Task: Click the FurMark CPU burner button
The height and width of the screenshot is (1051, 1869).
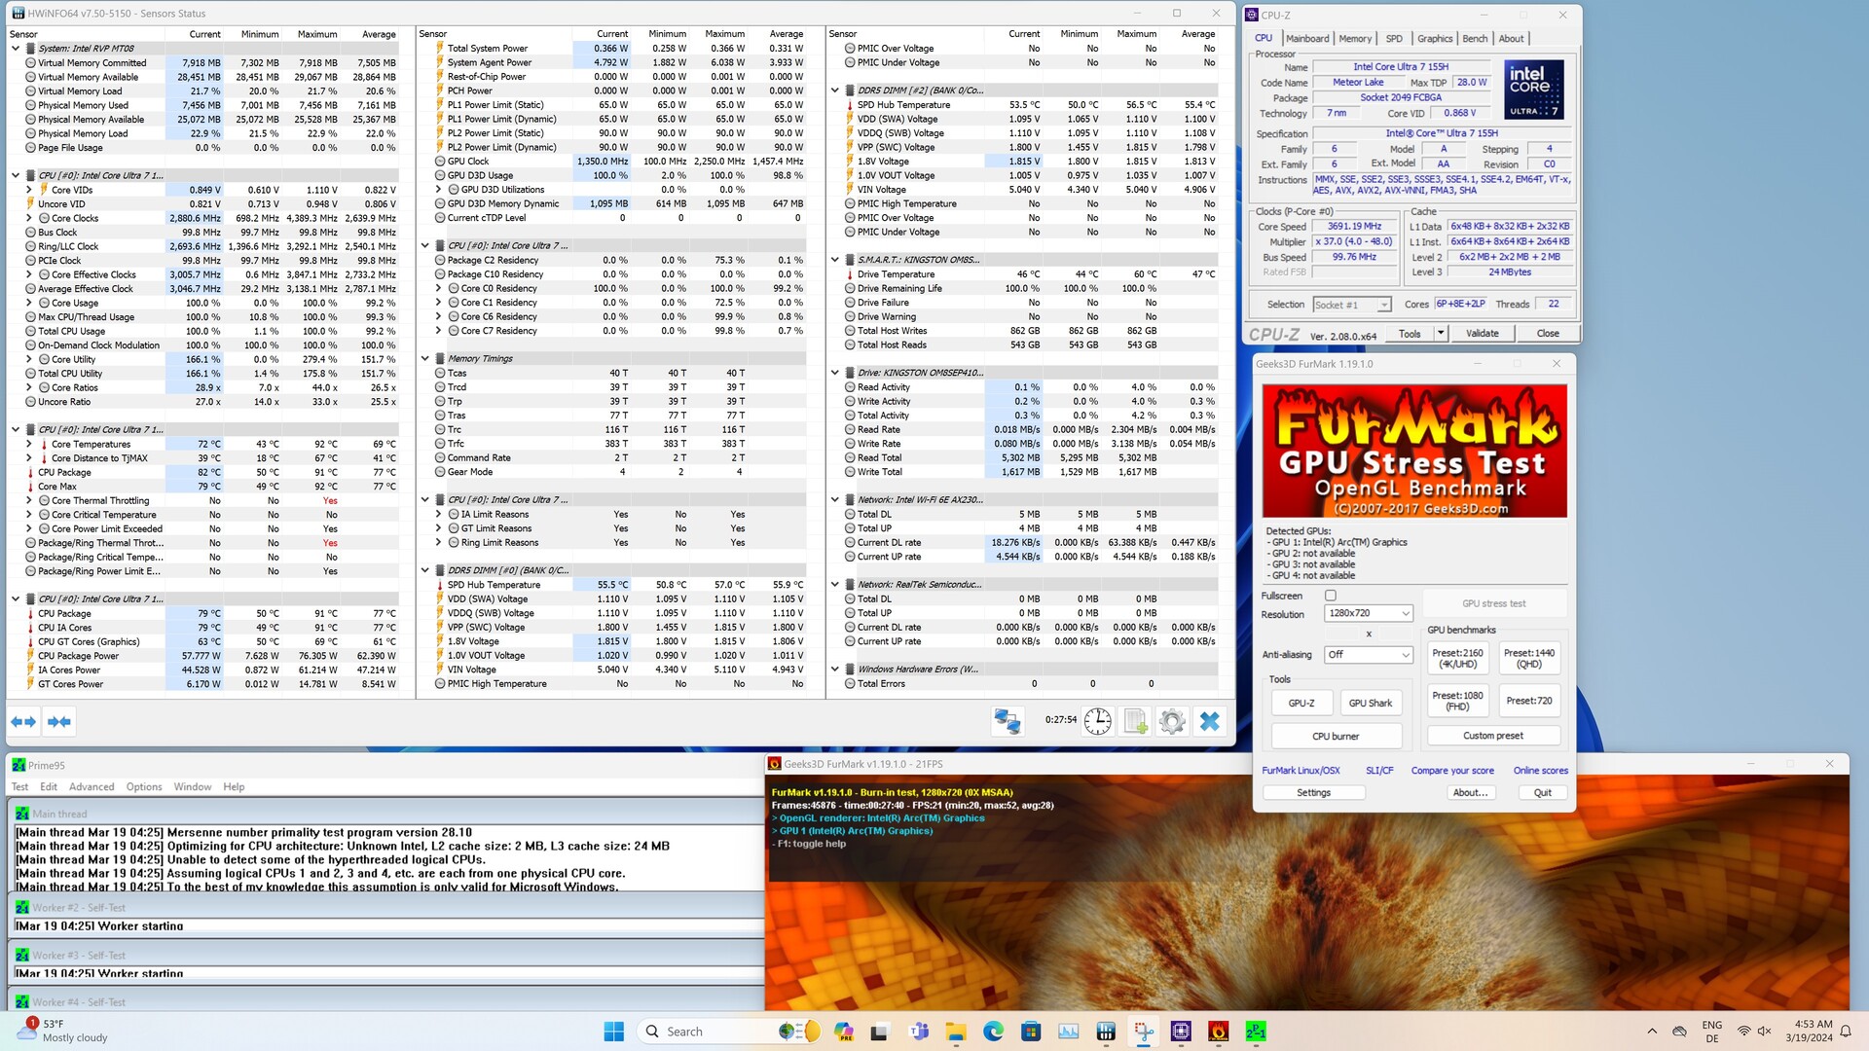Action: [x=1335, y=736]
